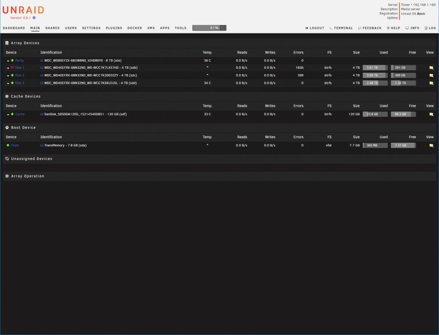Image resolution: width=439 pixels, height=335 pixels.
Task: Click Disk 3 WCC7K5KU3J5L disk icon
Action: (42, 83)
